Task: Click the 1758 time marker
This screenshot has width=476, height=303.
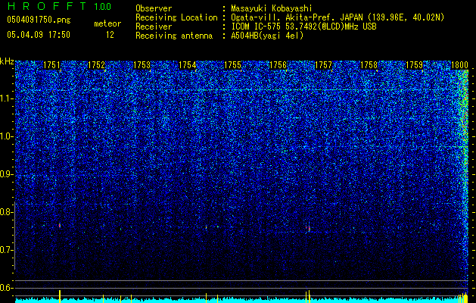Action: click(x=369, y=65)
